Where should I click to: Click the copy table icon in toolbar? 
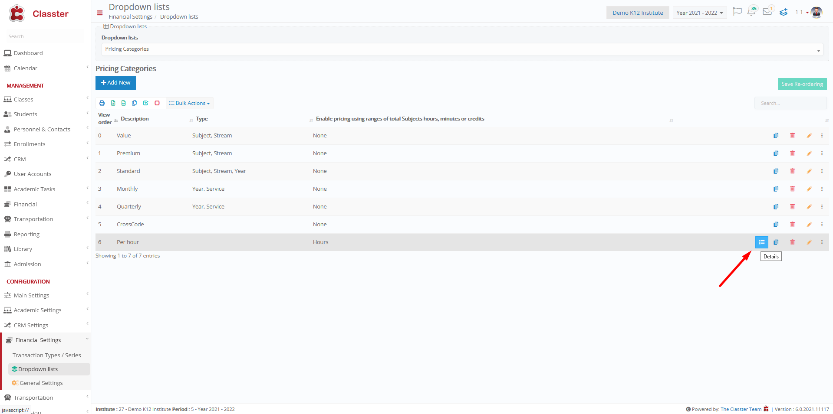click(x=135, y=103)
